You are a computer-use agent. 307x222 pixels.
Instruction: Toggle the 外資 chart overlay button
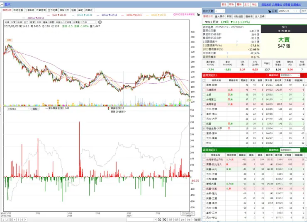click(x=13, y=22)
